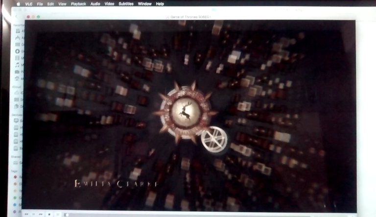Open the File menu
This screenshot has height=217, width=376.
pyautogui.click(x=40, y=4)
